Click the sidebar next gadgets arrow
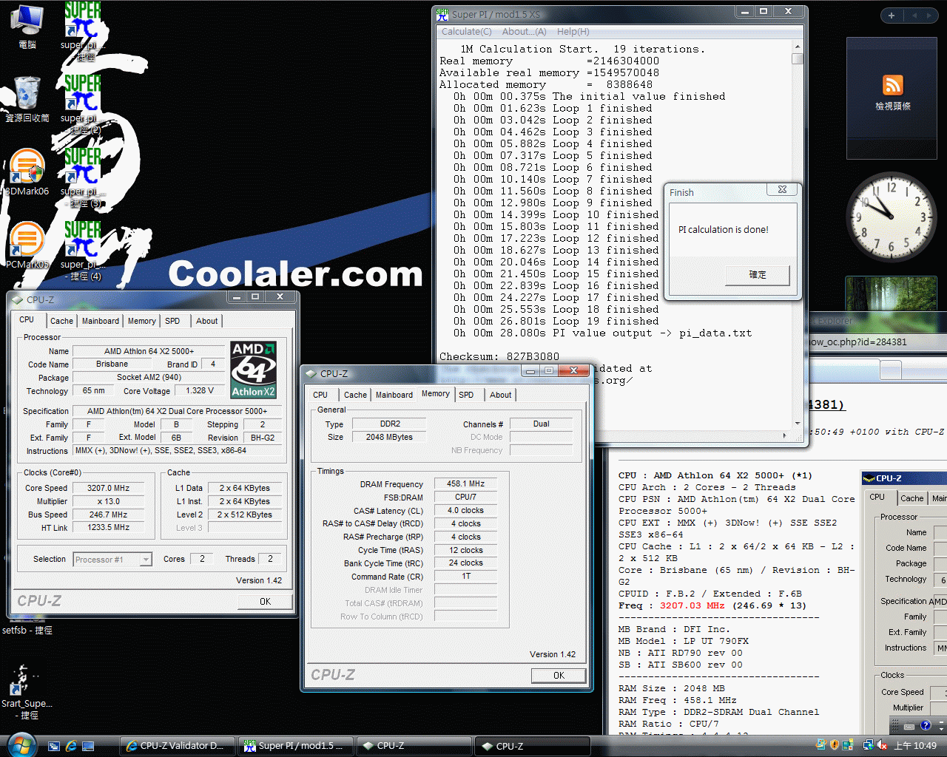 coord(929,16)
